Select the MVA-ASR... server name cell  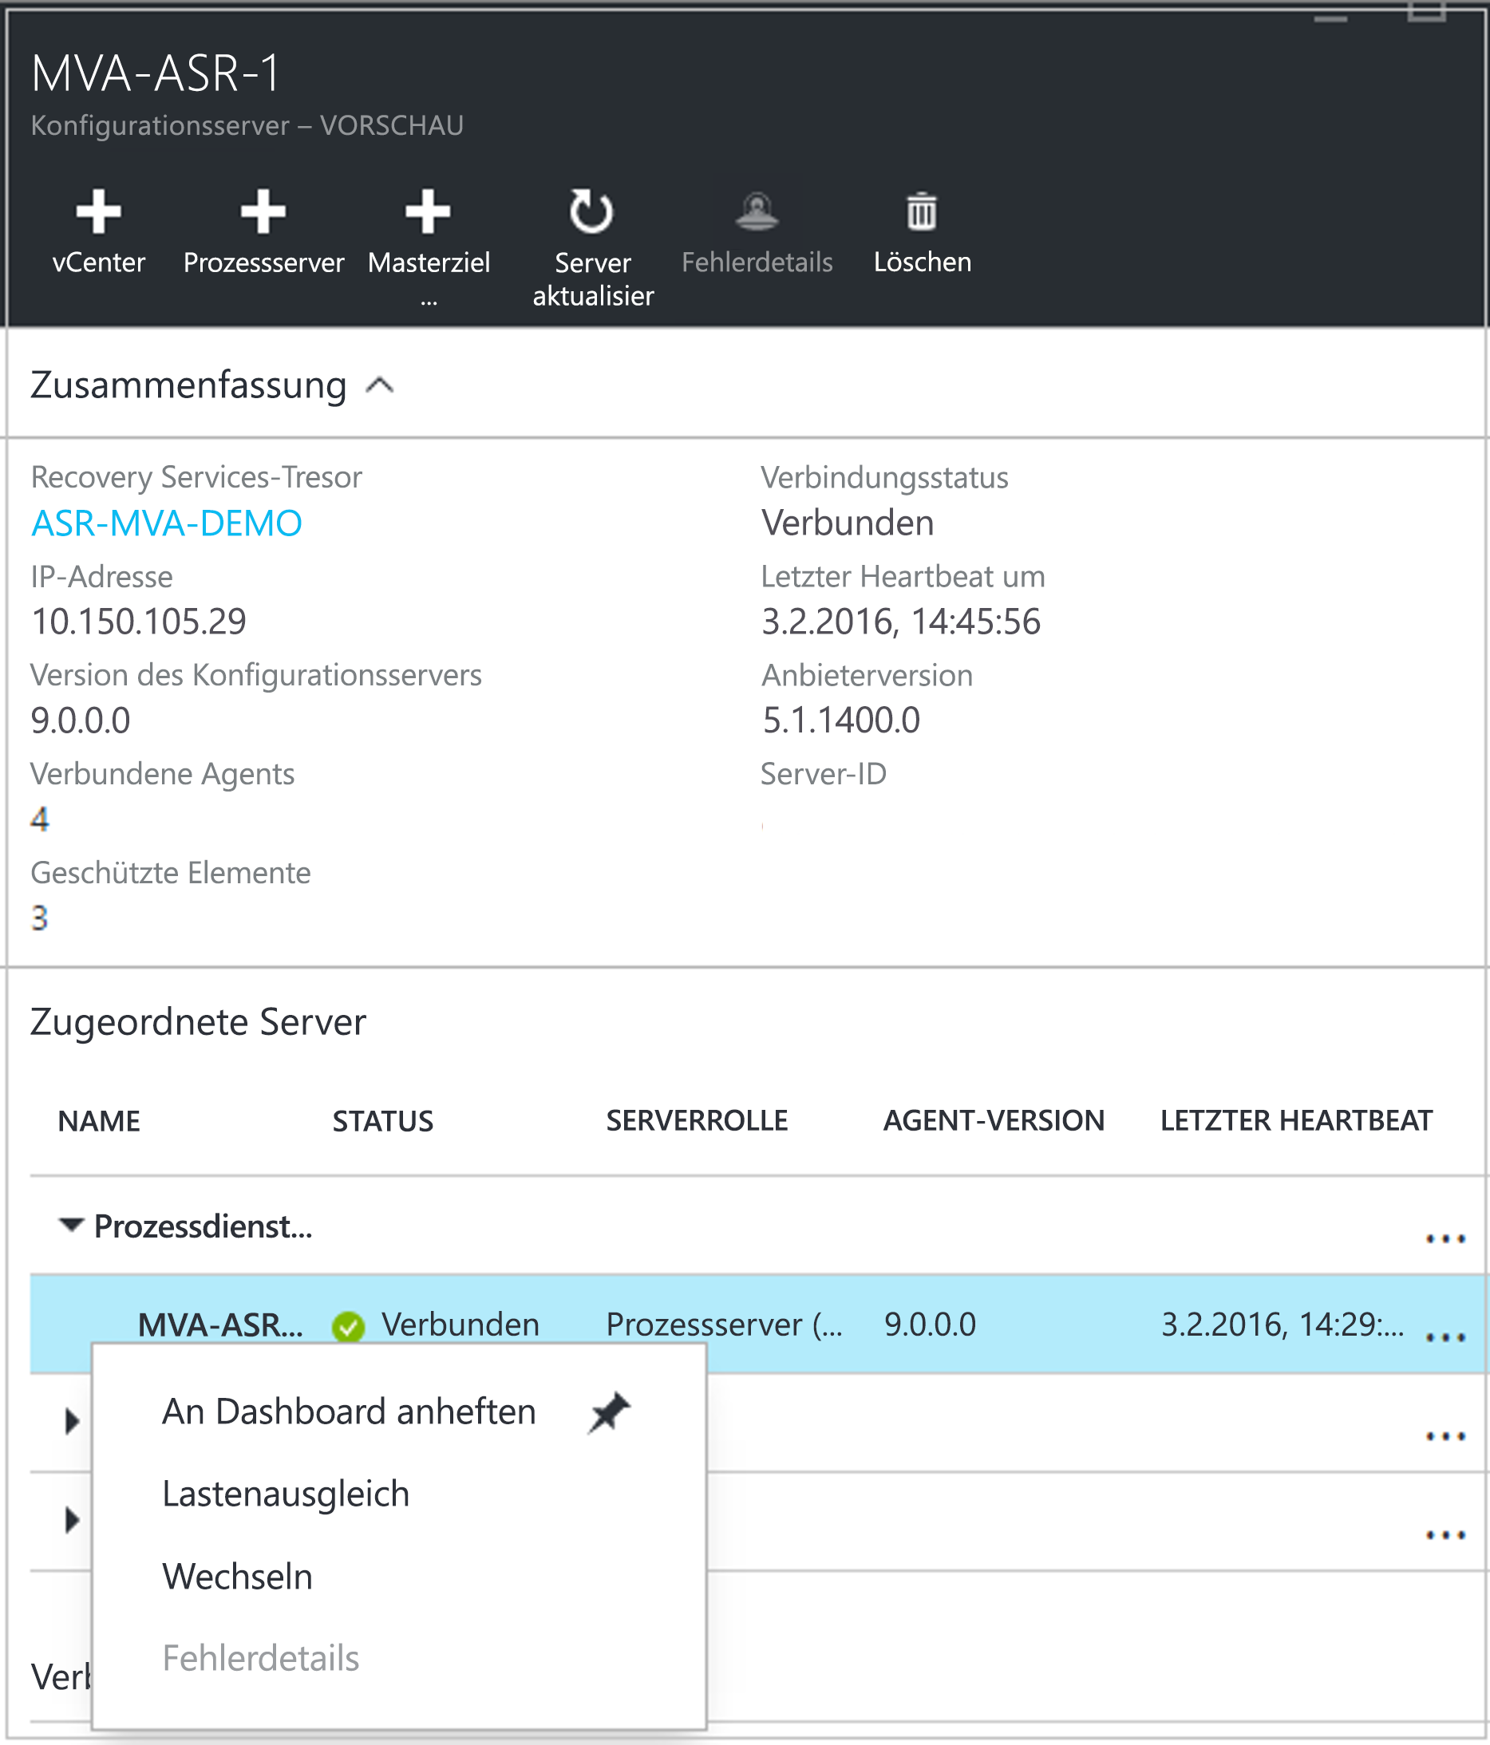[219, 1325]
